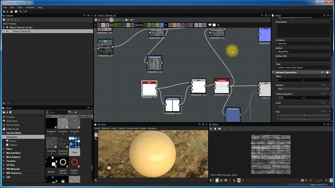Open the Scene menu in 3D View
This screenshot has width=335, height=188.
[97, 128]
